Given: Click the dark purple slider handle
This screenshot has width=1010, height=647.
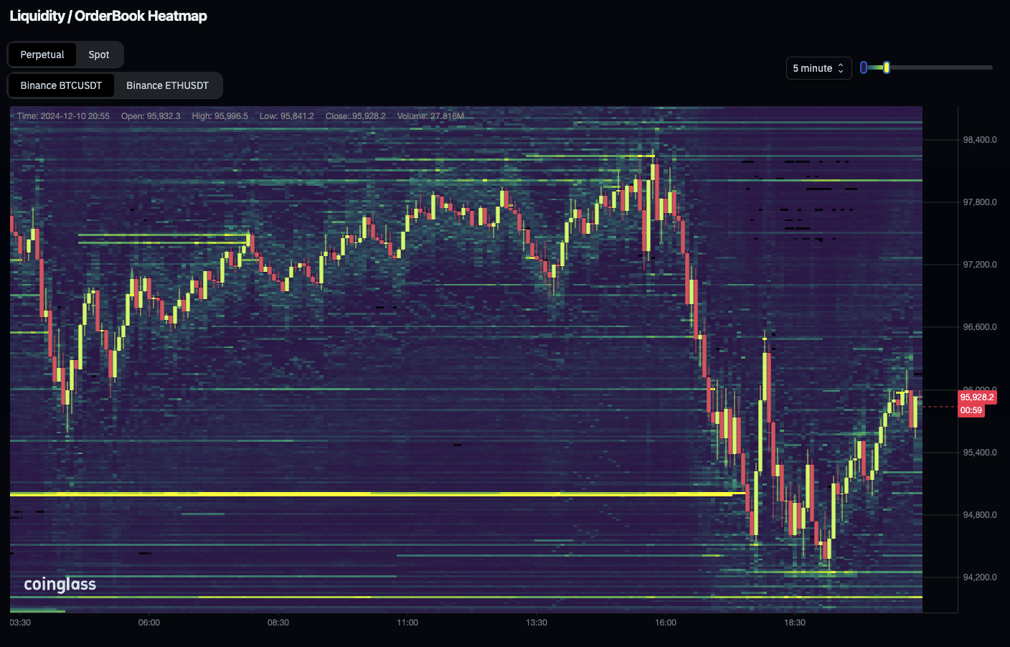Looking at the screenshot, I should (864, 67).
